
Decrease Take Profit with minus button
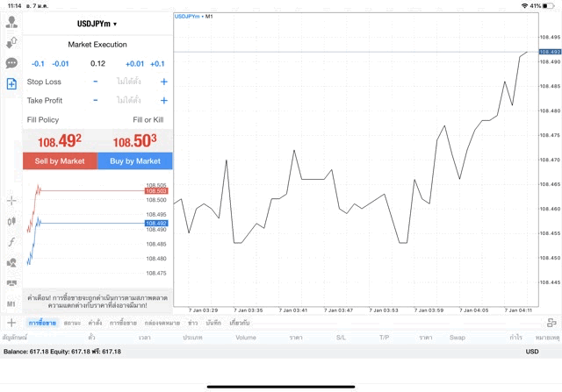96,101
